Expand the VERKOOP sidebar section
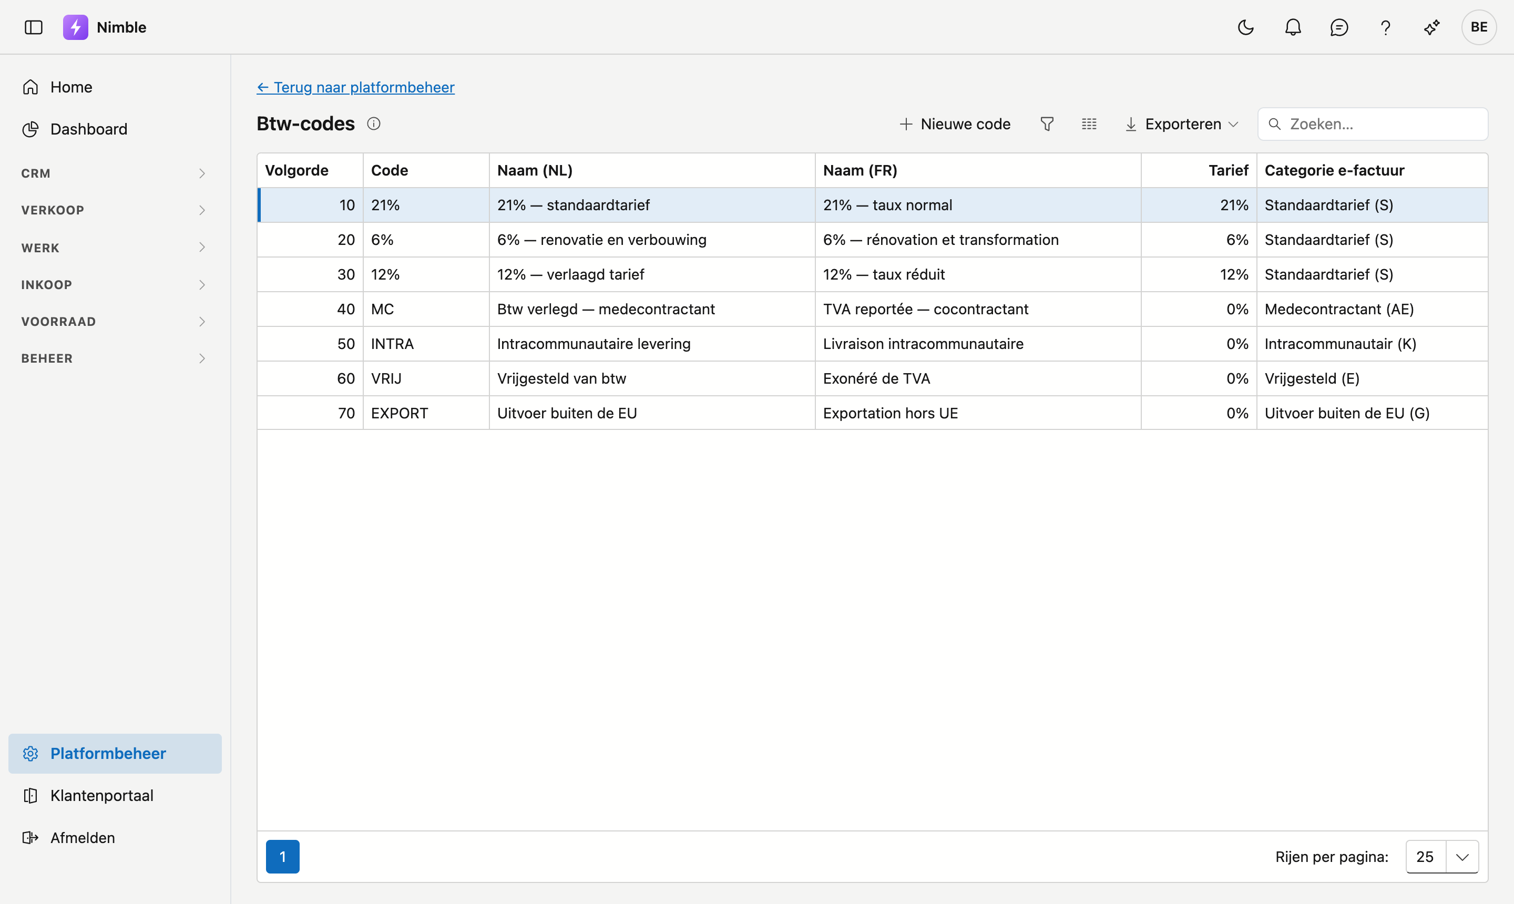This screenshot has height=904, width=1514. pyautogui.click(x=114, y=210)
